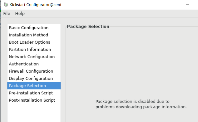Select Post-Installation Script entry
The height and width of the screenshot is (122, 198).
click(34, 100)
